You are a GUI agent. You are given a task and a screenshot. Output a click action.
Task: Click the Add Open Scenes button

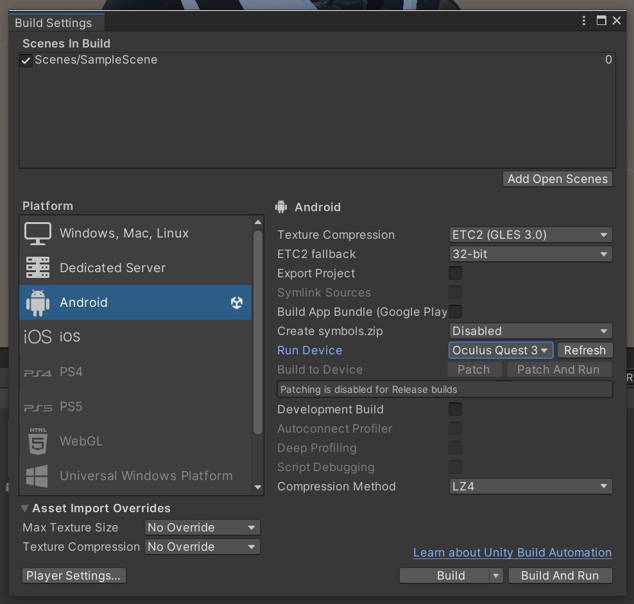(x=558, y=179)
